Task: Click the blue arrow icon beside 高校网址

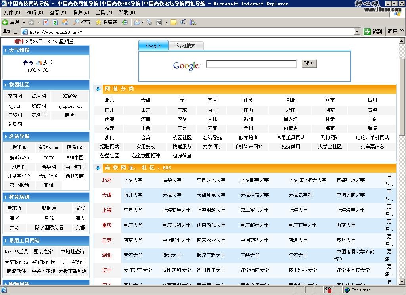Action: pos(98,168)
